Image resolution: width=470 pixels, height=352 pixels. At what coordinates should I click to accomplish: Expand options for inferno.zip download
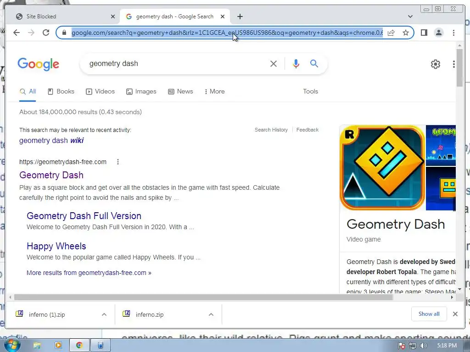pos(211,314)
